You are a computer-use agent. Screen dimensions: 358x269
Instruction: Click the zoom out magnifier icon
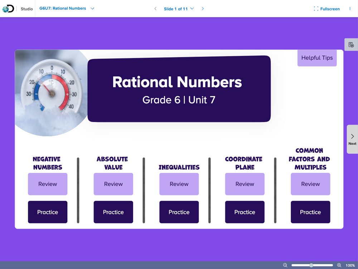pos(285,265)
